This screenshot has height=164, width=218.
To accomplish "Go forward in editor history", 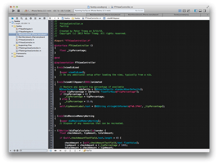I will 58,18.
